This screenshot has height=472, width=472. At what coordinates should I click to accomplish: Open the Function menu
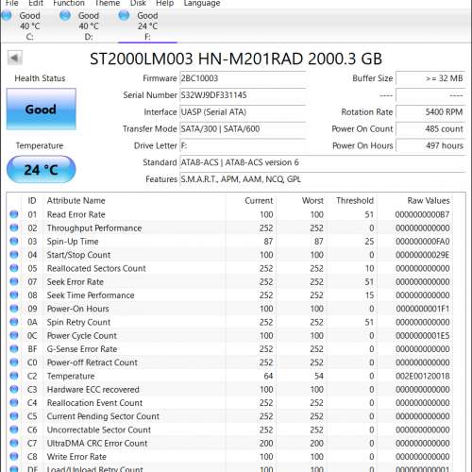tap(69, 3)
